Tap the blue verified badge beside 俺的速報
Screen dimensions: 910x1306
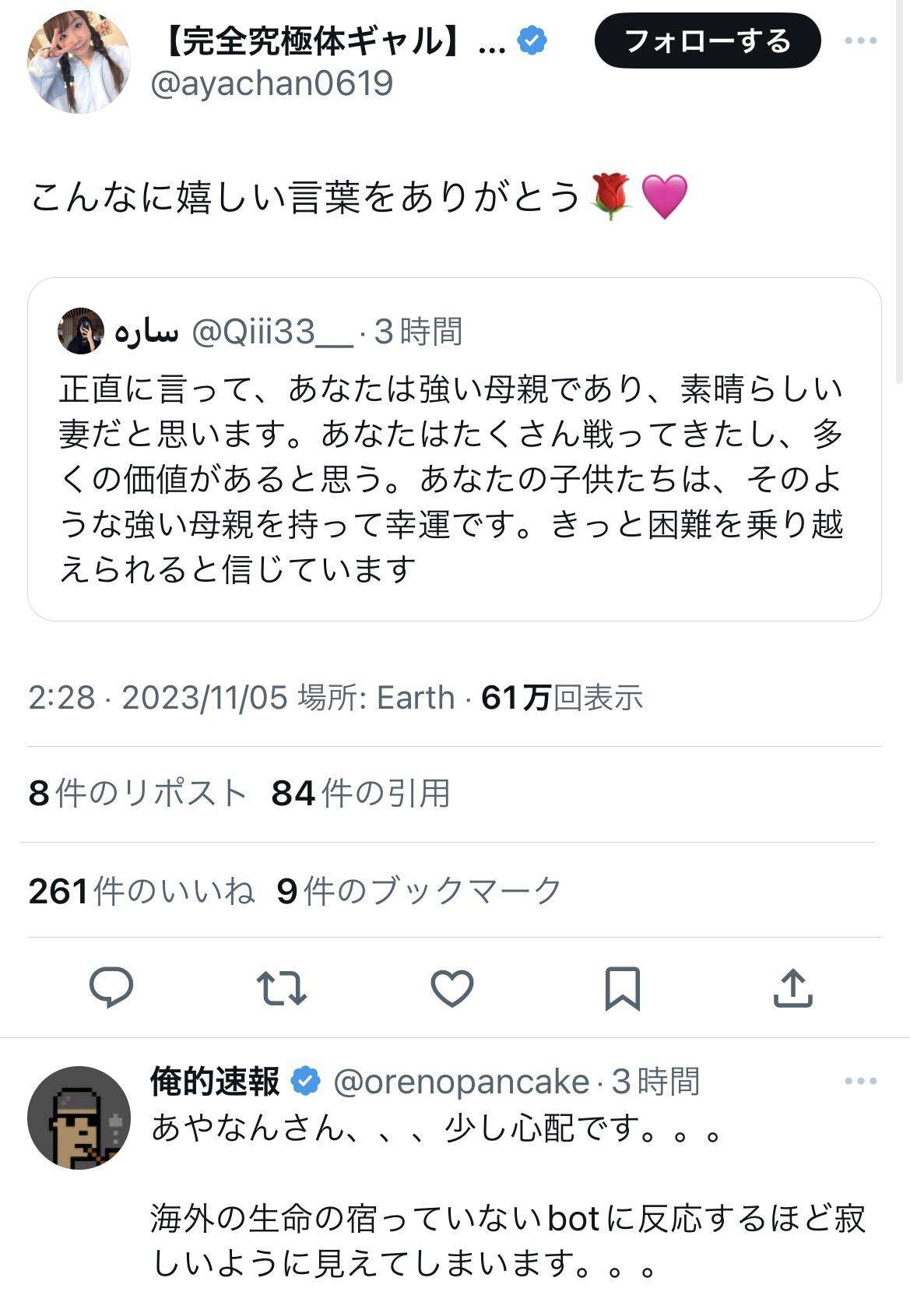click(x=306, y=1081)
